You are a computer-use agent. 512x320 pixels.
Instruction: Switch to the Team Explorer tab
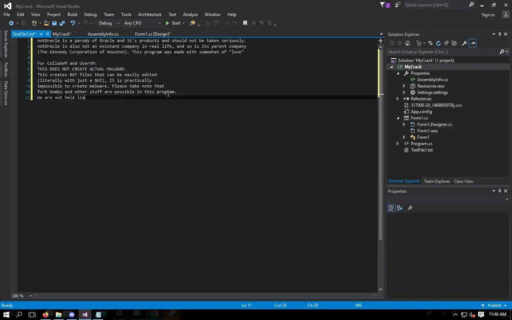pyautogui.click(x=437, y=181)
